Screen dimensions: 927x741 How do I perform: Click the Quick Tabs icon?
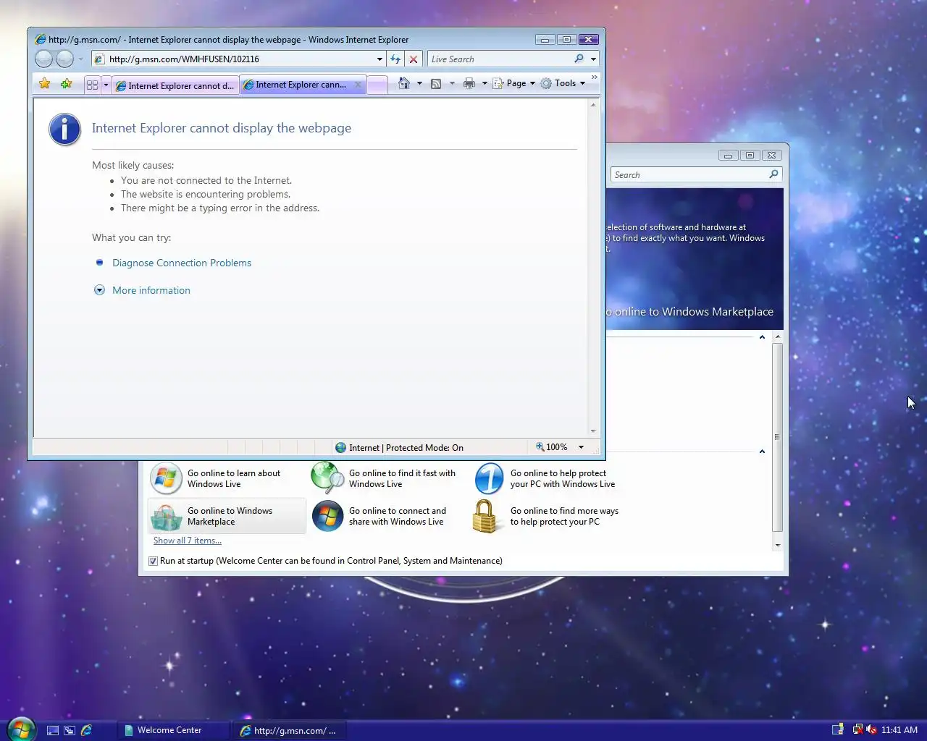[92, 85]
